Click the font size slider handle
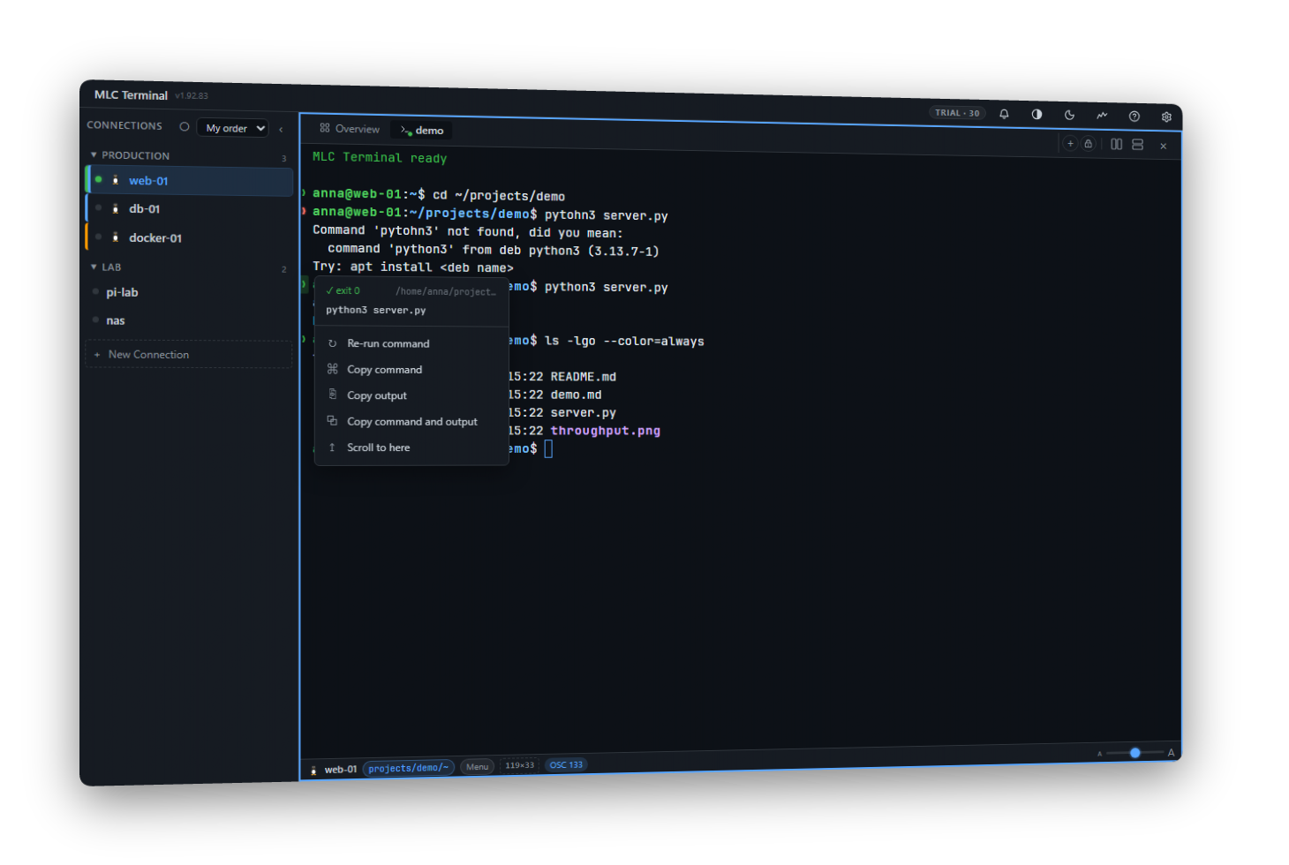 coord(1135,753)
